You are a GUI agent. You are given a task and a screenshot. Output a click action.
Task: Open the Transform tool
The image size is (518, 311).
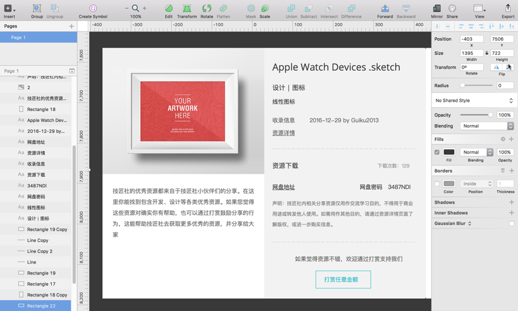[x=186, y=9]
